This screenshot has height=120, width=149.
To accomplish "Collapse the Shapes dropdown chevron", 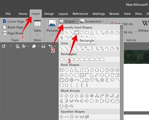I will 77,21.
